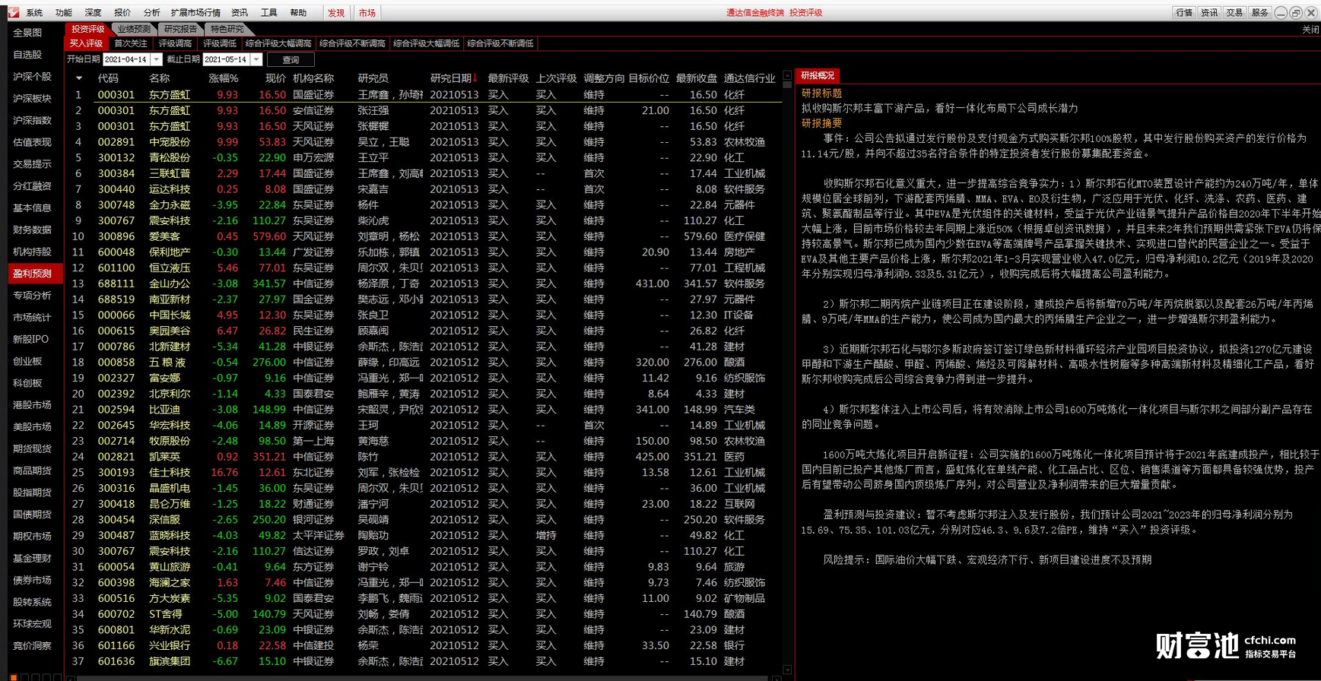Open 全景图 in the left sidebar
The height and width of the screenshot is (681, 1321).
click(x=27, y=33)
